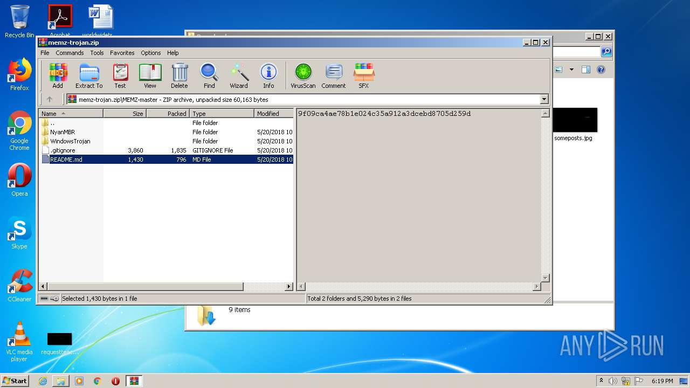This screenshot has width=690, height=388.
Task: Sort by the Packed column header
Action: (168, 114)
